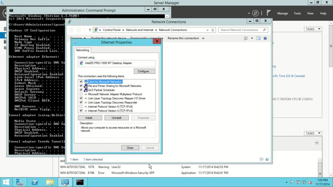Open Server Manager from the taskbar
333x187 pixels.
(x=20, y=182)
